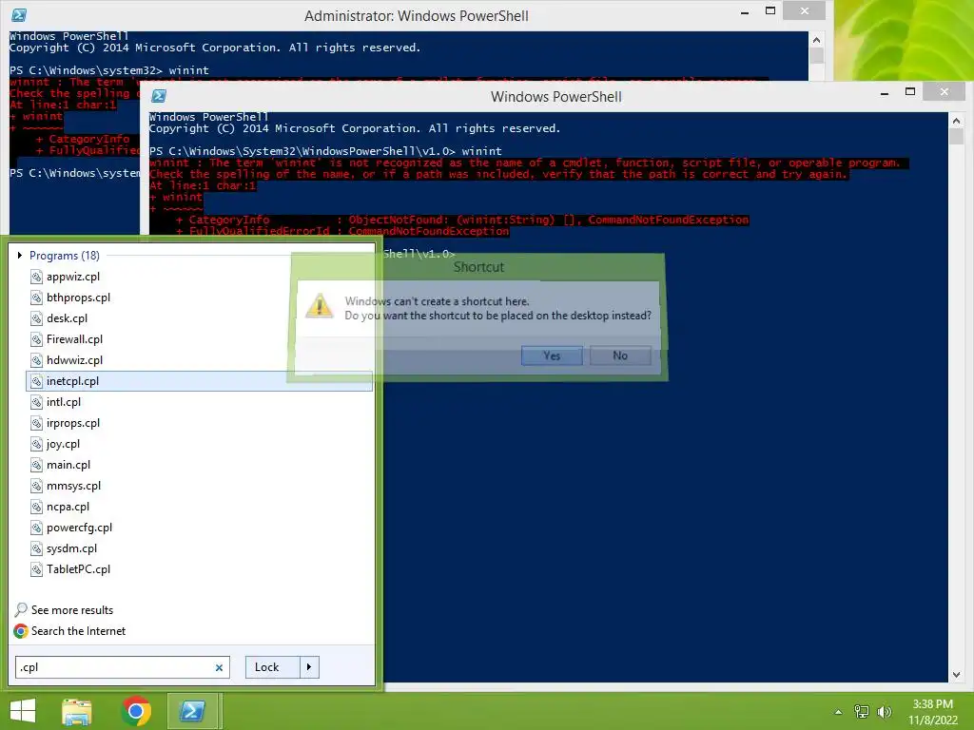Click the Administrator PowerShell title bar icon
The height and width of the screenshot is (730, 974).
19,15
